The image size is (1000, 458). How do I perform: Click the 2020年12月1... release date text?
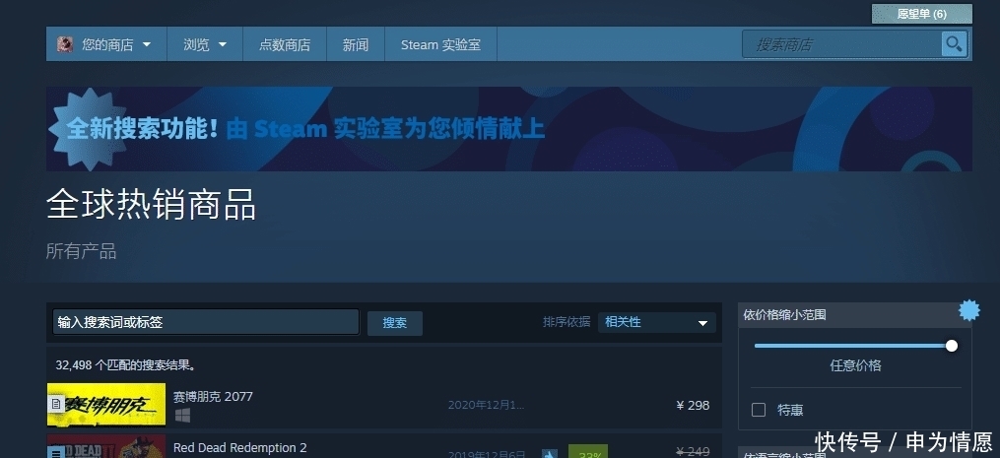[x=486, y=405]
